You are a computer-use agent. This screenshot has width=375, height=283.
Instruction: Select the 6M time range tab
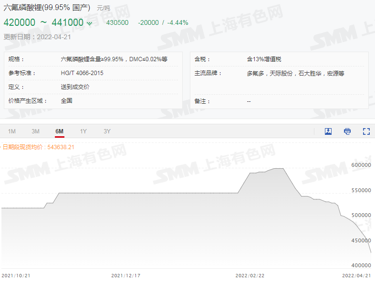click(59, 131)
